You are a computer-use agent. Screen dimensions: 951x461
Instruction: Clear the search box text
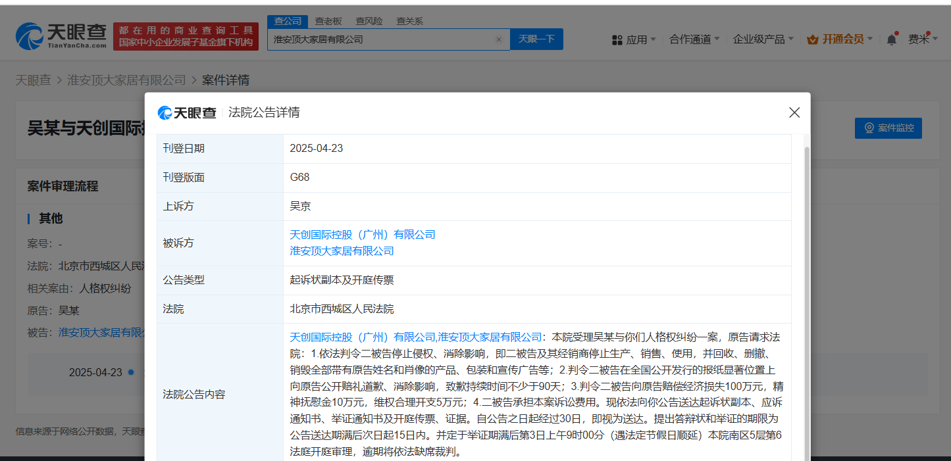pos(498,39)
